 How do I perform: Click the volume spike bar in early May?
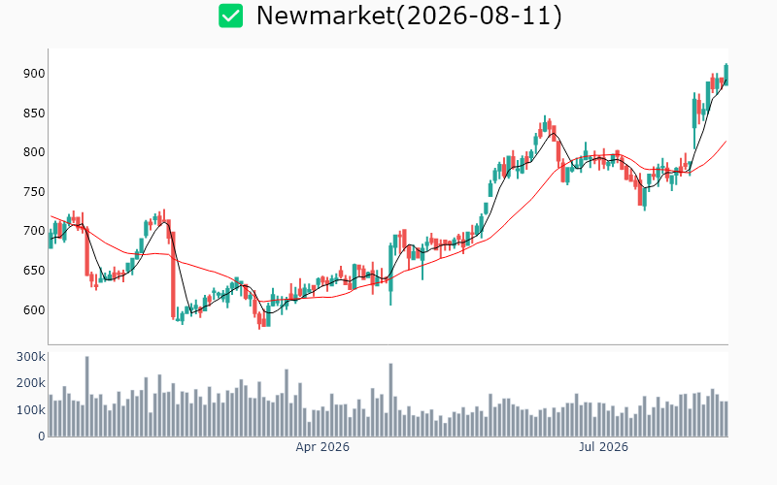click(390, 400)
